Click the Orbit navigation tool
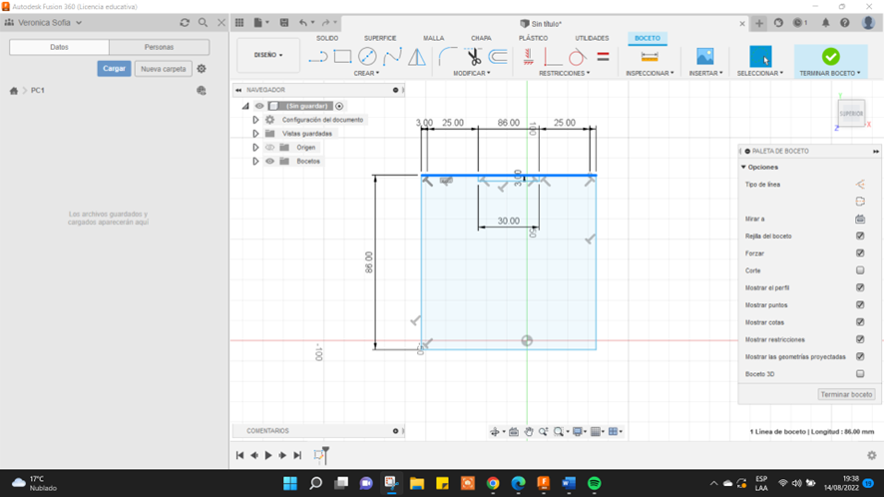The image size is (884, 497). [x=495, y=431]
